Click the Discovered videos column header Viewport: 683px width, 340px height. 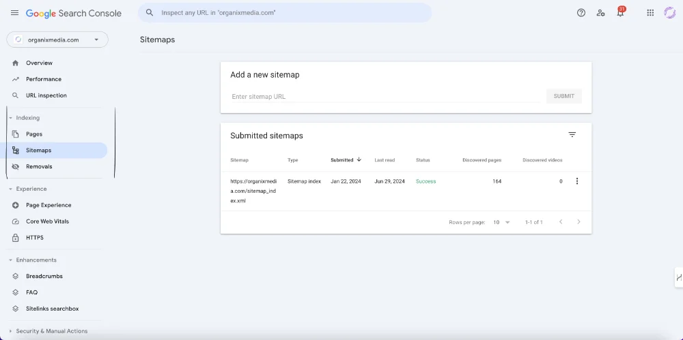[542, 160]
